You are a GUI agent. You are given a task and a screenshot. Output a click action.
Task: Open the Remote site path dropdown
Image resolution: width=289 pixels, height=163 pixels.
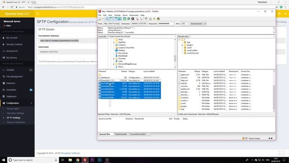point(274,36)
